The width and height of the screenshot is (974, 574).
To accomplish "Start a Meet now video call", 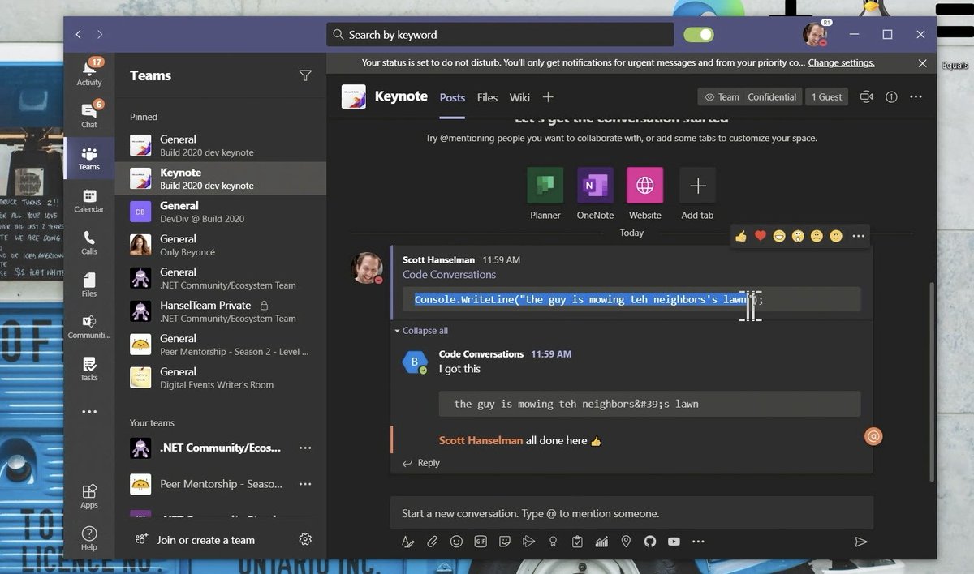I will [x=866, y=97].
